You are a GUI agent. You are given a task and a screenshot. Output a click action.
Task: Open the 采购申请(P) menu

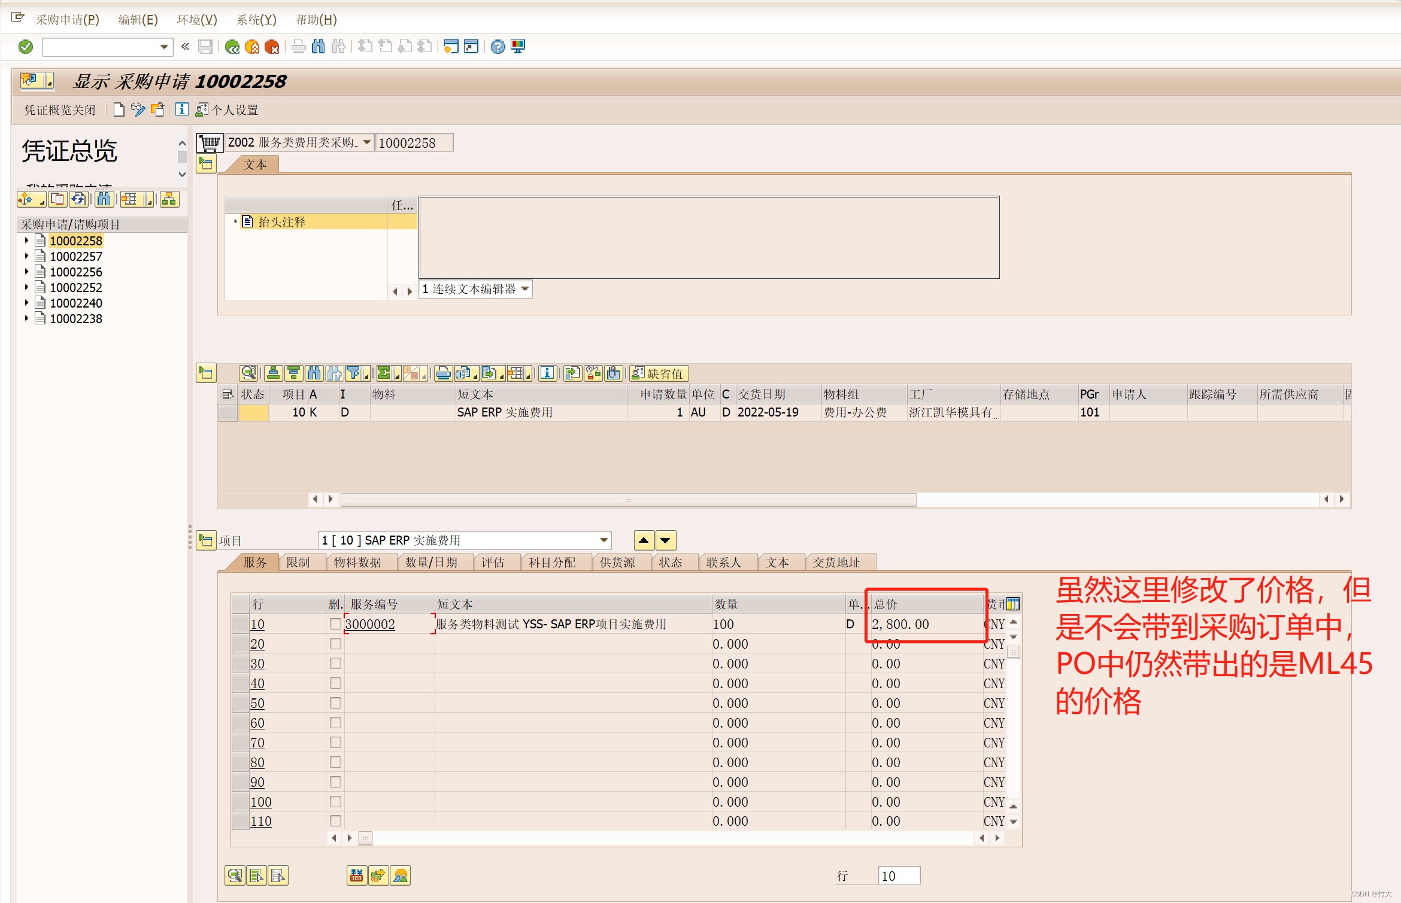coord(67,20)
